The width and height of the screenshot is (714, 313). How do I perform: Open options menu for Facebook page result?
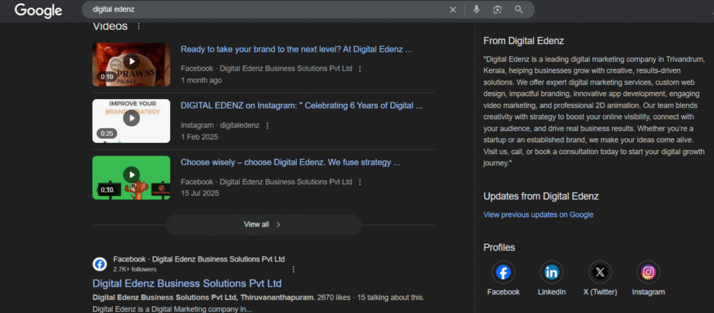pyautogui.click(x=294, y=269)
